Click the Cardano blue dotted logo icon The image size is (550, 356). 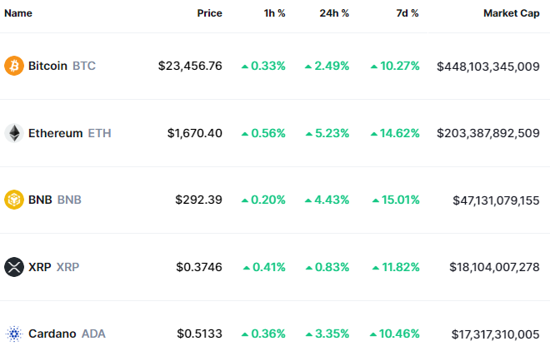point(14,334)
